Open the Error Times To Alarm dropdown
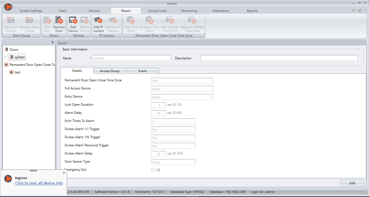The height and width of the screenshot is (197, 369). point(173,121)
